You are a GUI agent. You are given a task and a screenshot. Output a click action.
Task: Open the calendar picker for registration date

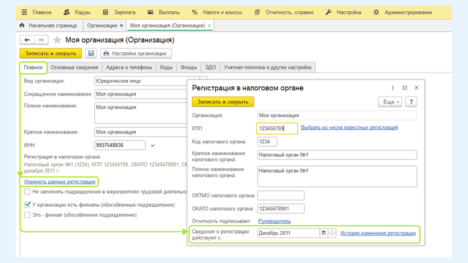tap(323, 233)
